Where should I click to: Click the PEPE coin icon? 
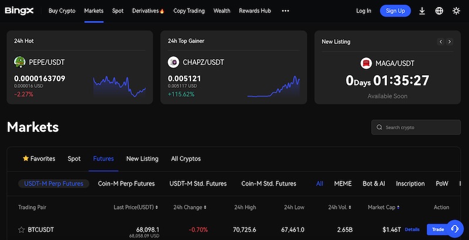point(19,62)
